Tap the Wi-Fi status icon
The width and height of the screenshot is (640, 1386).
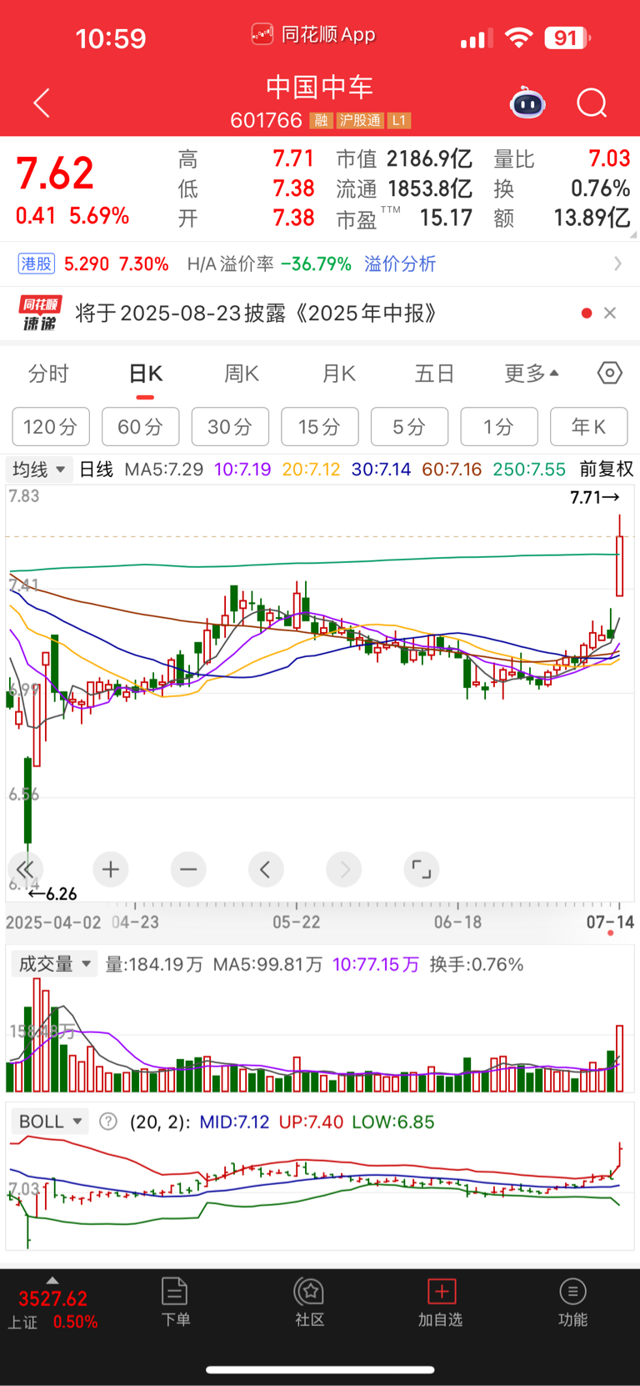click(x=518, y=38)
